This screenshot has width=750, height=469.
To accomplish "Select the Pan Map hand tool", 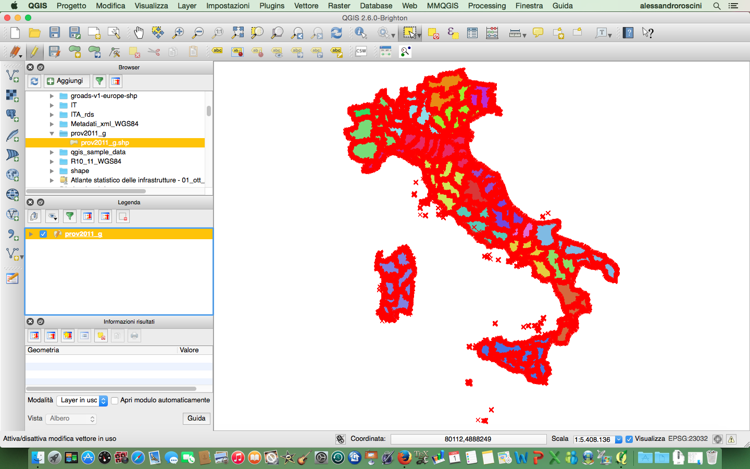I will [139, 33].
